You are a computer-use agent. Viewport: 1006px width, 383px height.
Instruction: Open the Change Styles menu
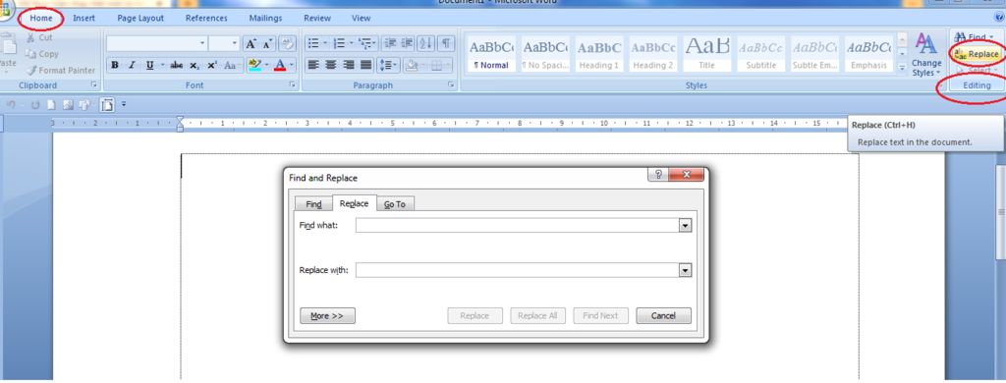tap(926, 56)
